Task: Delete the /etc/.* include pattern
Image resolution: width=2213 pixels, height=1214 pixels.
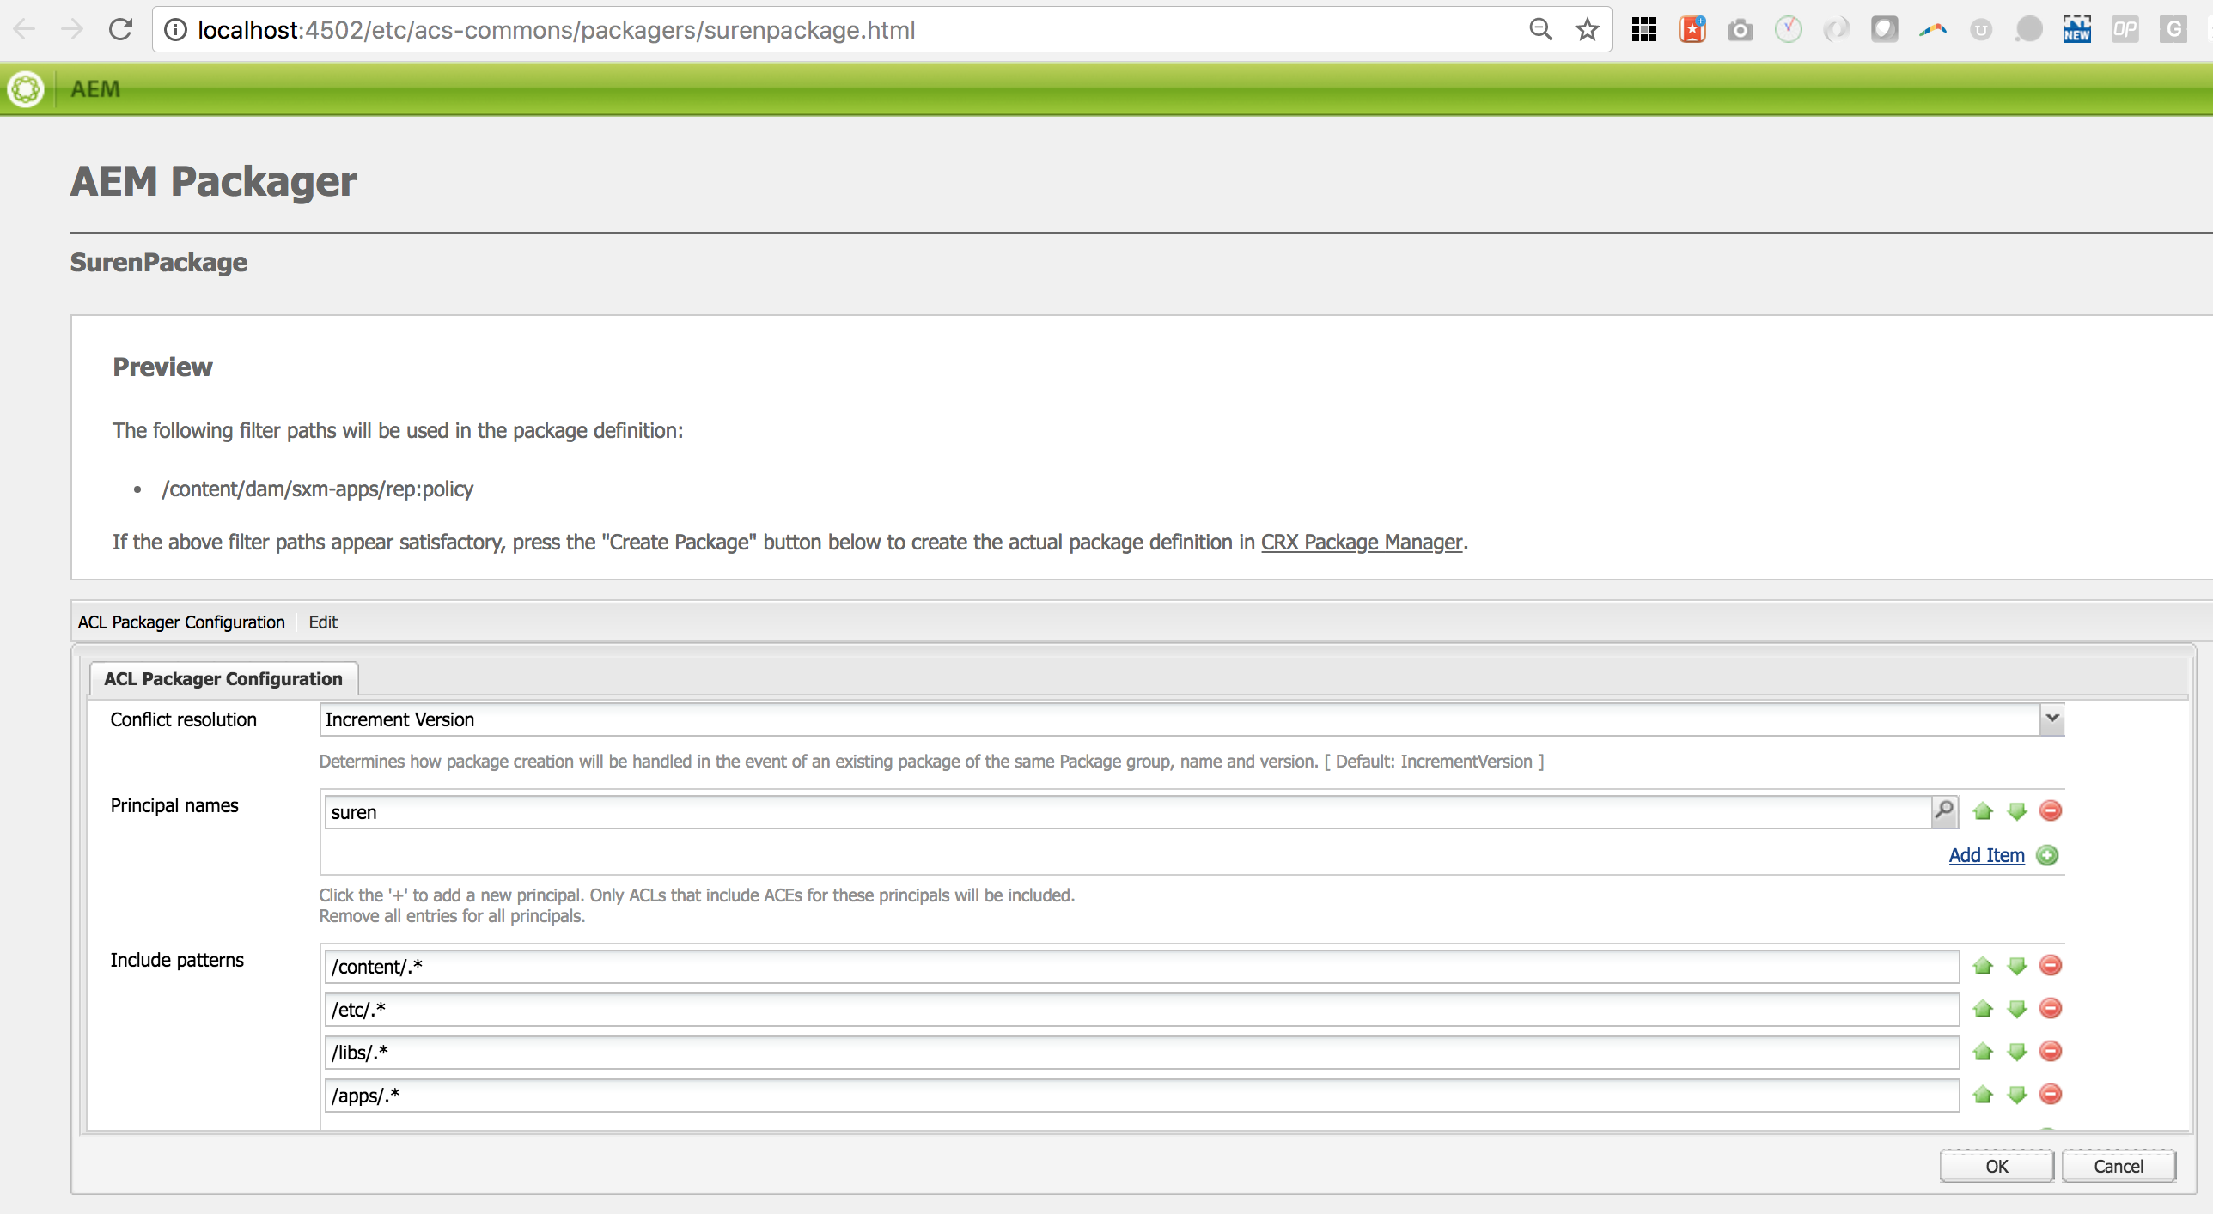Action: click(2051, 1008)
